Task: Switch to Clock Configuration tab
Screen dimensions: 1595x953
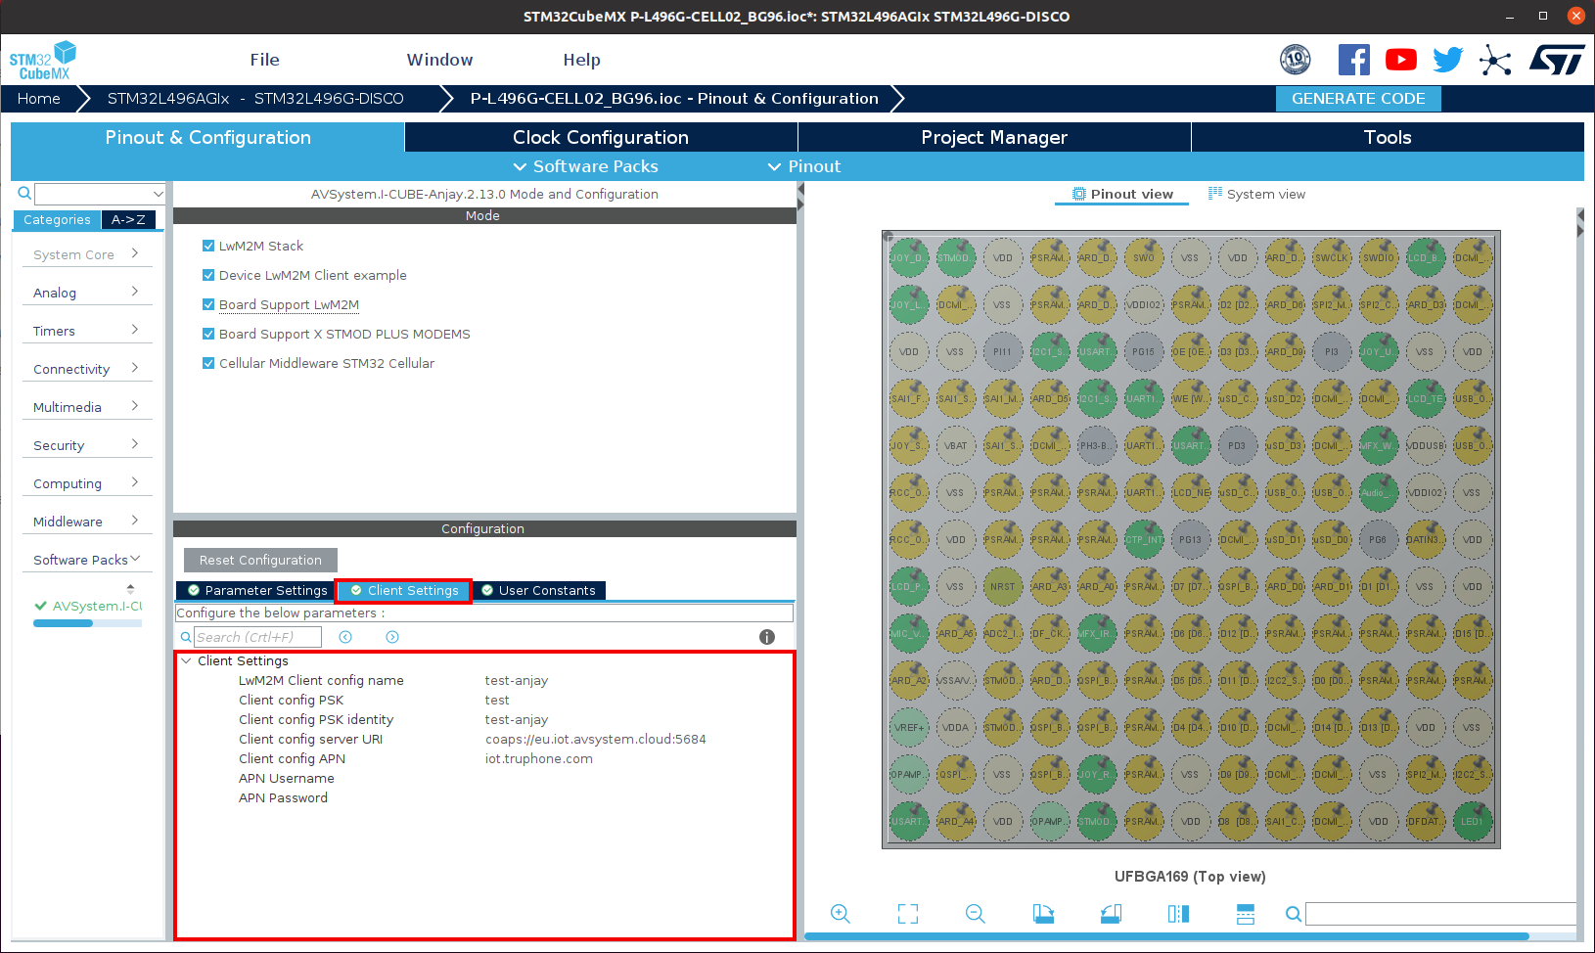Action: 601,137
